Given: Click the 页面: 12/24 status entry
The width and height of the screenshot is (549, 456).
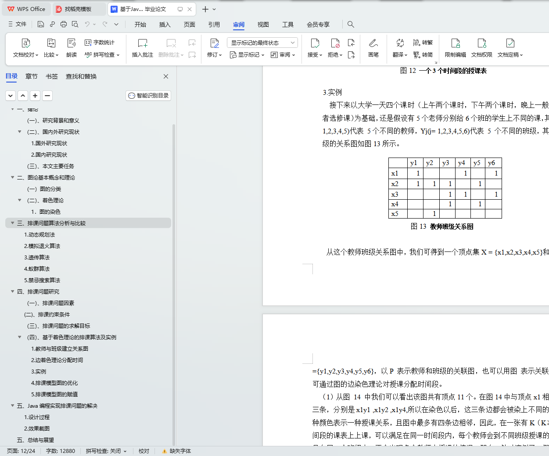Looking at the screenshot, I should coord(21,451).
